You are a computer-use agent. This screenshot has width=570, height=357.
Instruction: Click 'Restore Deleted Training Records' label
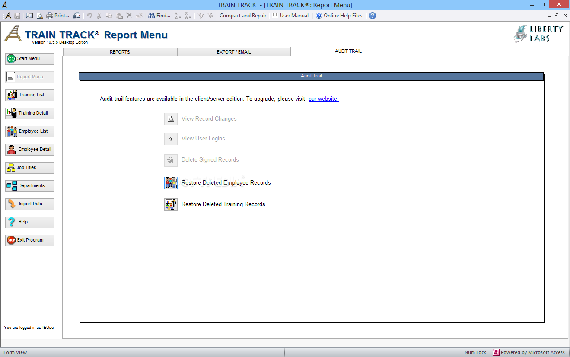223,204
